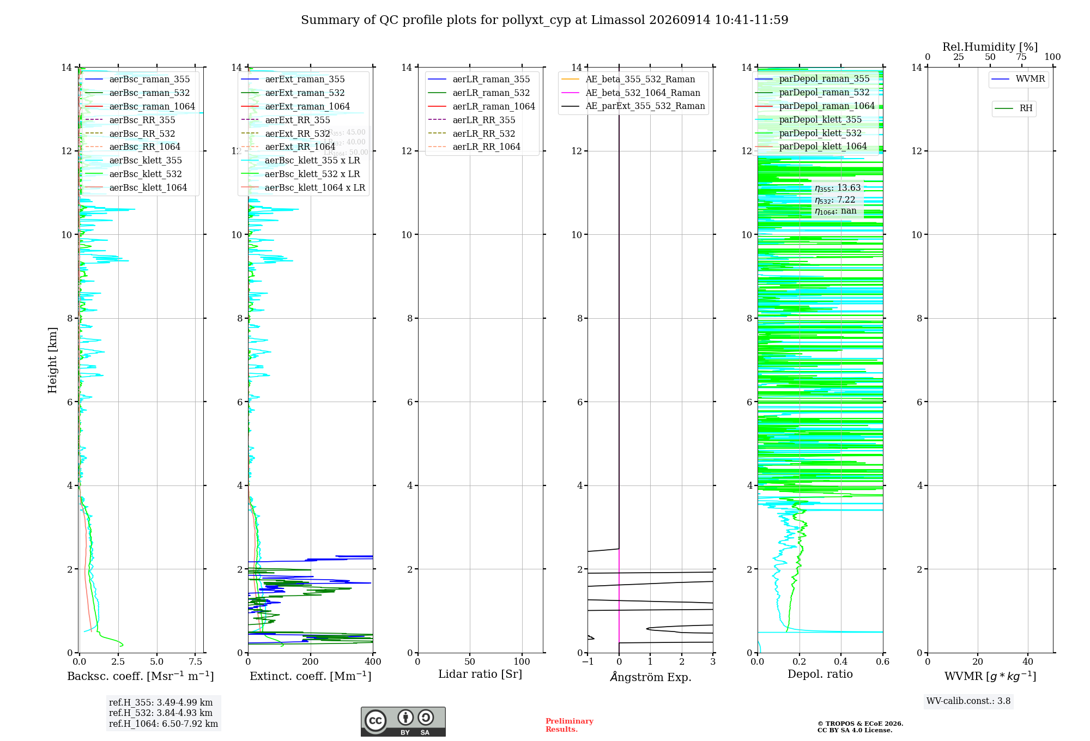Click the Extinct. coeff. axis label
This screenshot has height=741, width=1090.
(x=311, y=676)
